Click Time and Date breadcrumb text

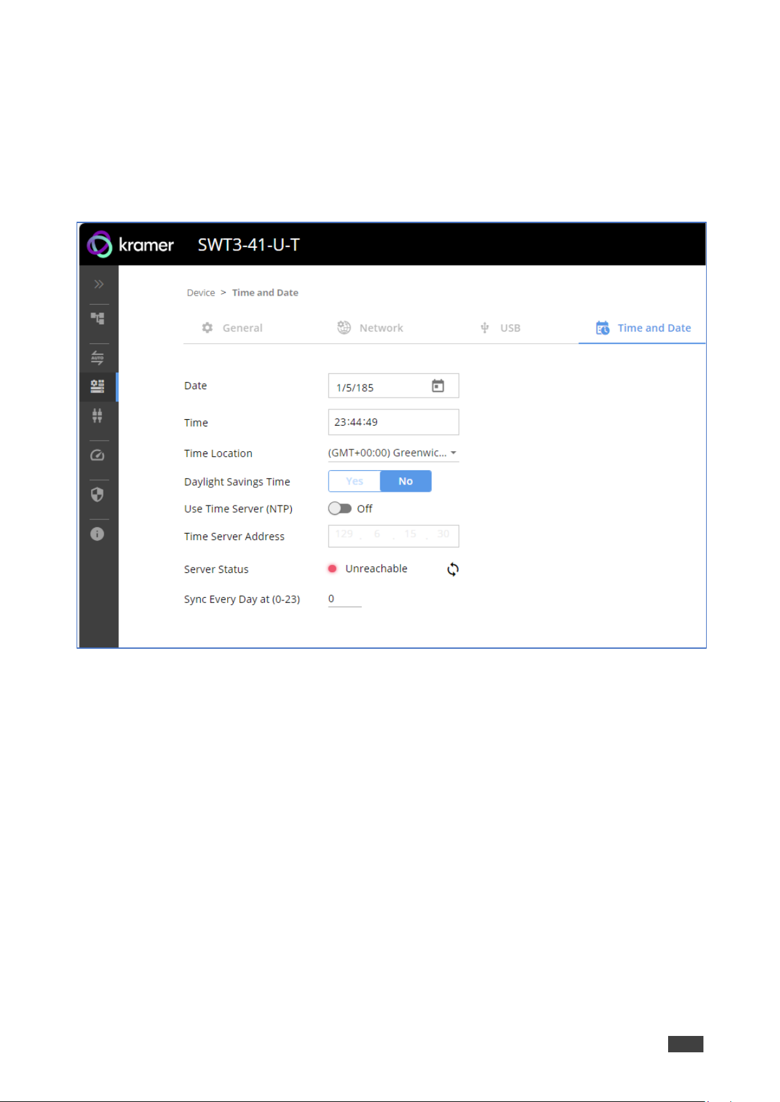pos(265,293)
